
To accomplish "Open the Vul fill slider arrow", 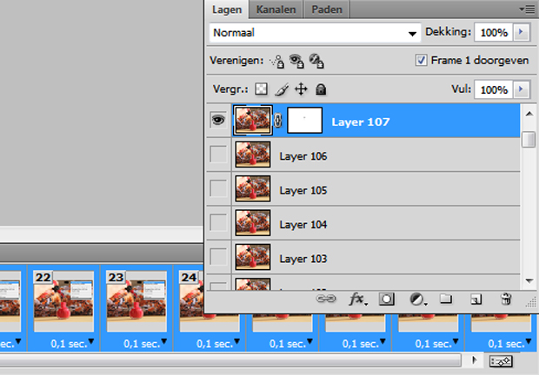I will tap(521, 89).
